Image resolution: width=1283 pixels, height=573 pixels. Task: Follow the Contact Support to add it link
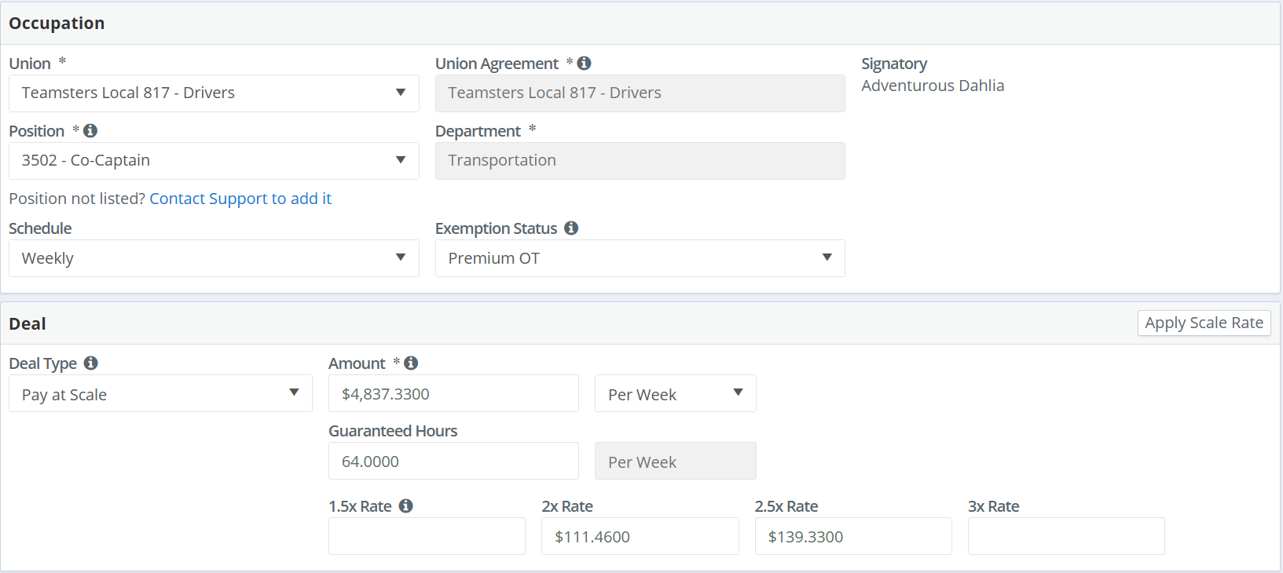[240, 199]
